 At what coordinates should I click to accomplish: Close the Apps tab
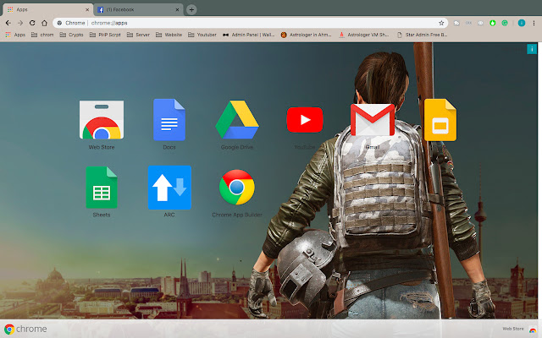pyautogui.click(x=87, y=9)
